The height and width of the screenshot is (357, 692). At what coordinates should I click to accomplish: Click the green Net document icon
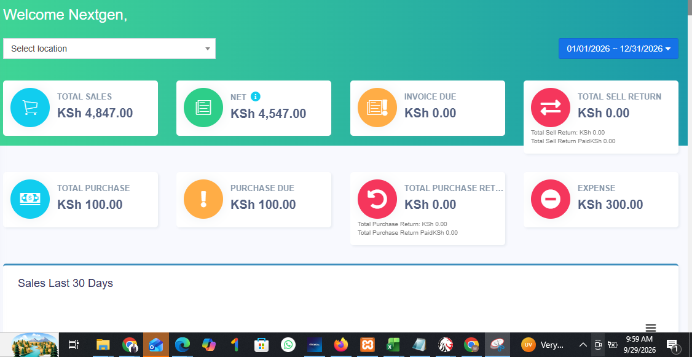(203, 108)
